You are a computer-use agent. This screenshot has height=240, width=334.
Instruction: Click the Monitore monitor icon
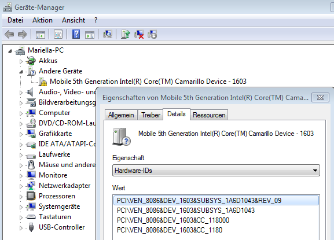(31, 175)
